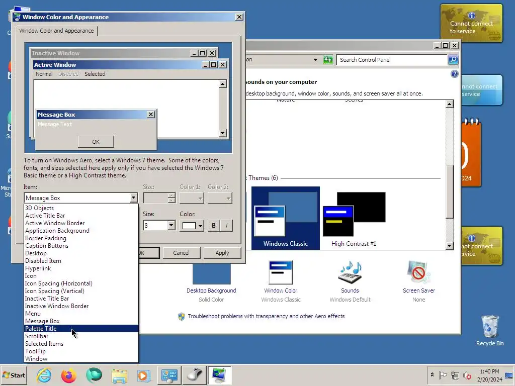Toggle the Bold font button
Image resolution: width=515 pixels, height=386 pixels.
pyautogui.click(x=214, y=226)
